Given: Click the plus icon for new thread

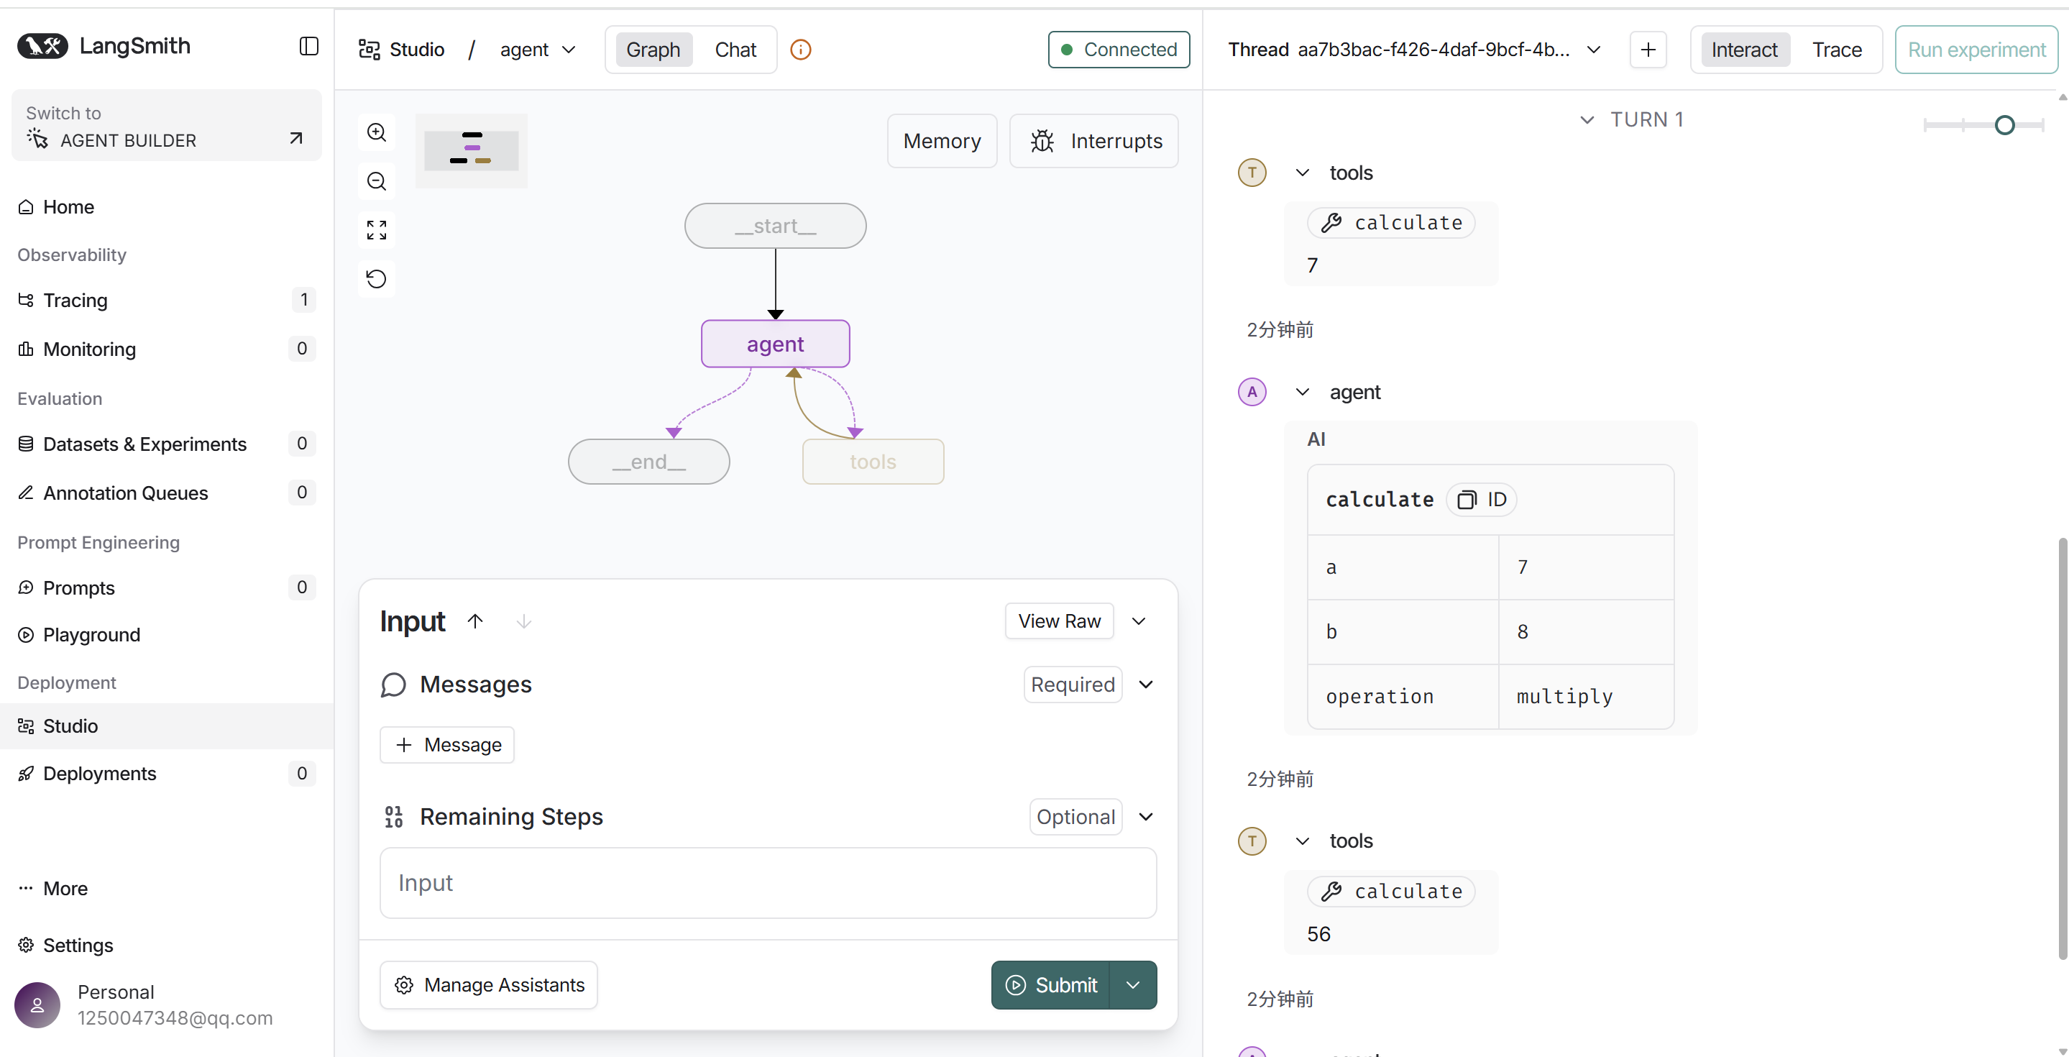Looking at the screenshot, I should pyautogui.click(x=1647, y=50).
